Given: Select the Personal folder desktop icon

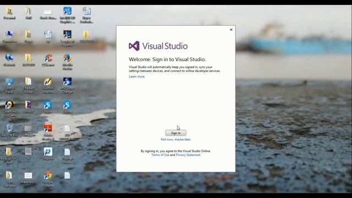Looking at the screenshot, I should (x=9, y=13).
